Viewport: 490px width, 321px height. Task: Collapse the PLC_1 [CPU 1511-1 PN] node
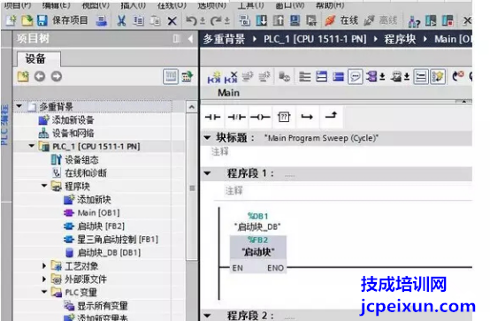pos(32,146)
